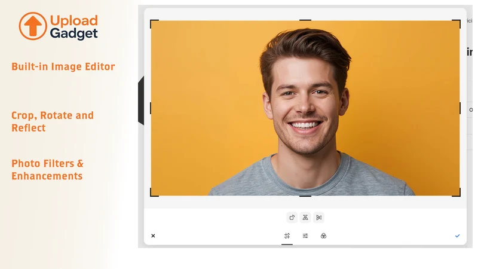Image resolution: width=478 pixels, height=269 pixels.
Task: Confirm edits with the blue checkmark
Action: coord(457,236)
